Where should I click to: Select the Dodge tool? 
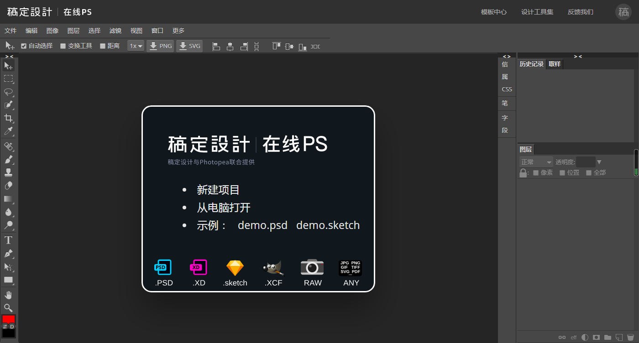click(x=9, y=225)
